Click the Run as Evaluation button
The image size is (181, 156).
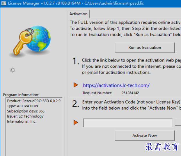point(145,48)
